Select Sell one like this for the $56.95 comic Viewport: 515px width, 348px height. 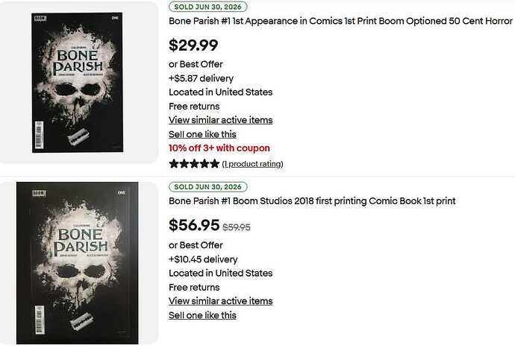[202, 315]
